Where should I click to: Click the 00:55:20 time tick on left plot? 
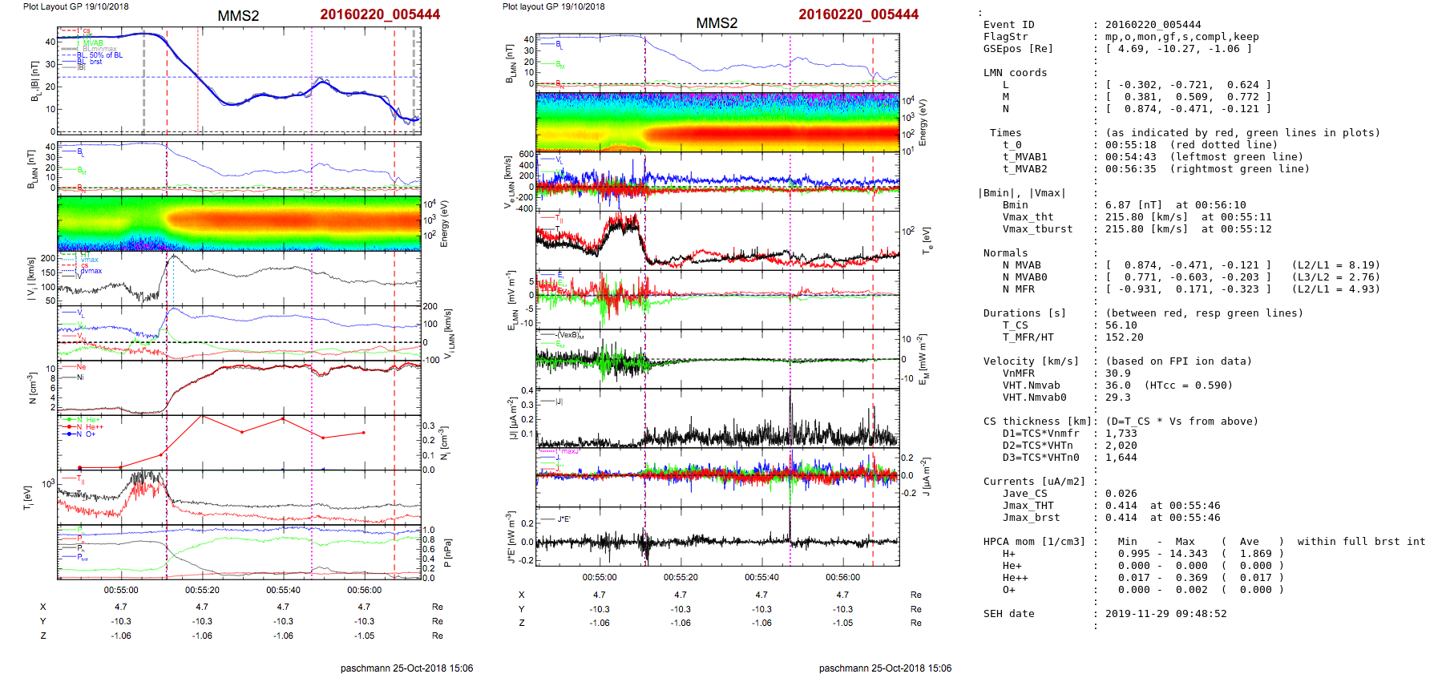point(202,590)
